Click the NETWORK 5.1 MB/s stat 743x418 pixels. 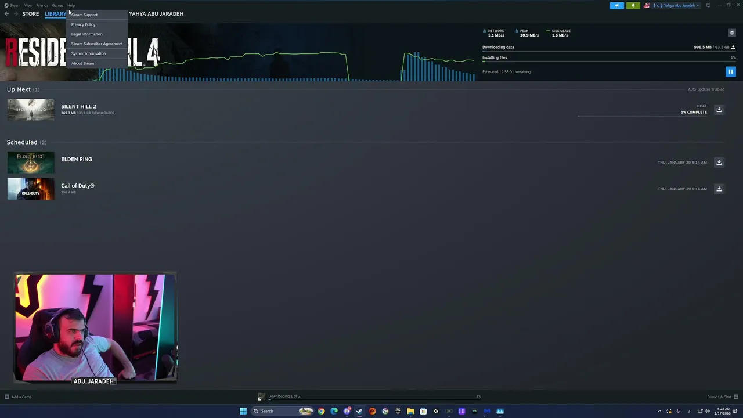(x=493, y=33)
